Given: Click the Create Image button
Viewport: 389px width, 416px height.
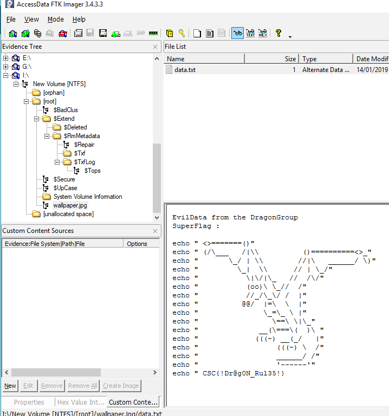Looking at the screenshot, I should pos(121,386).
